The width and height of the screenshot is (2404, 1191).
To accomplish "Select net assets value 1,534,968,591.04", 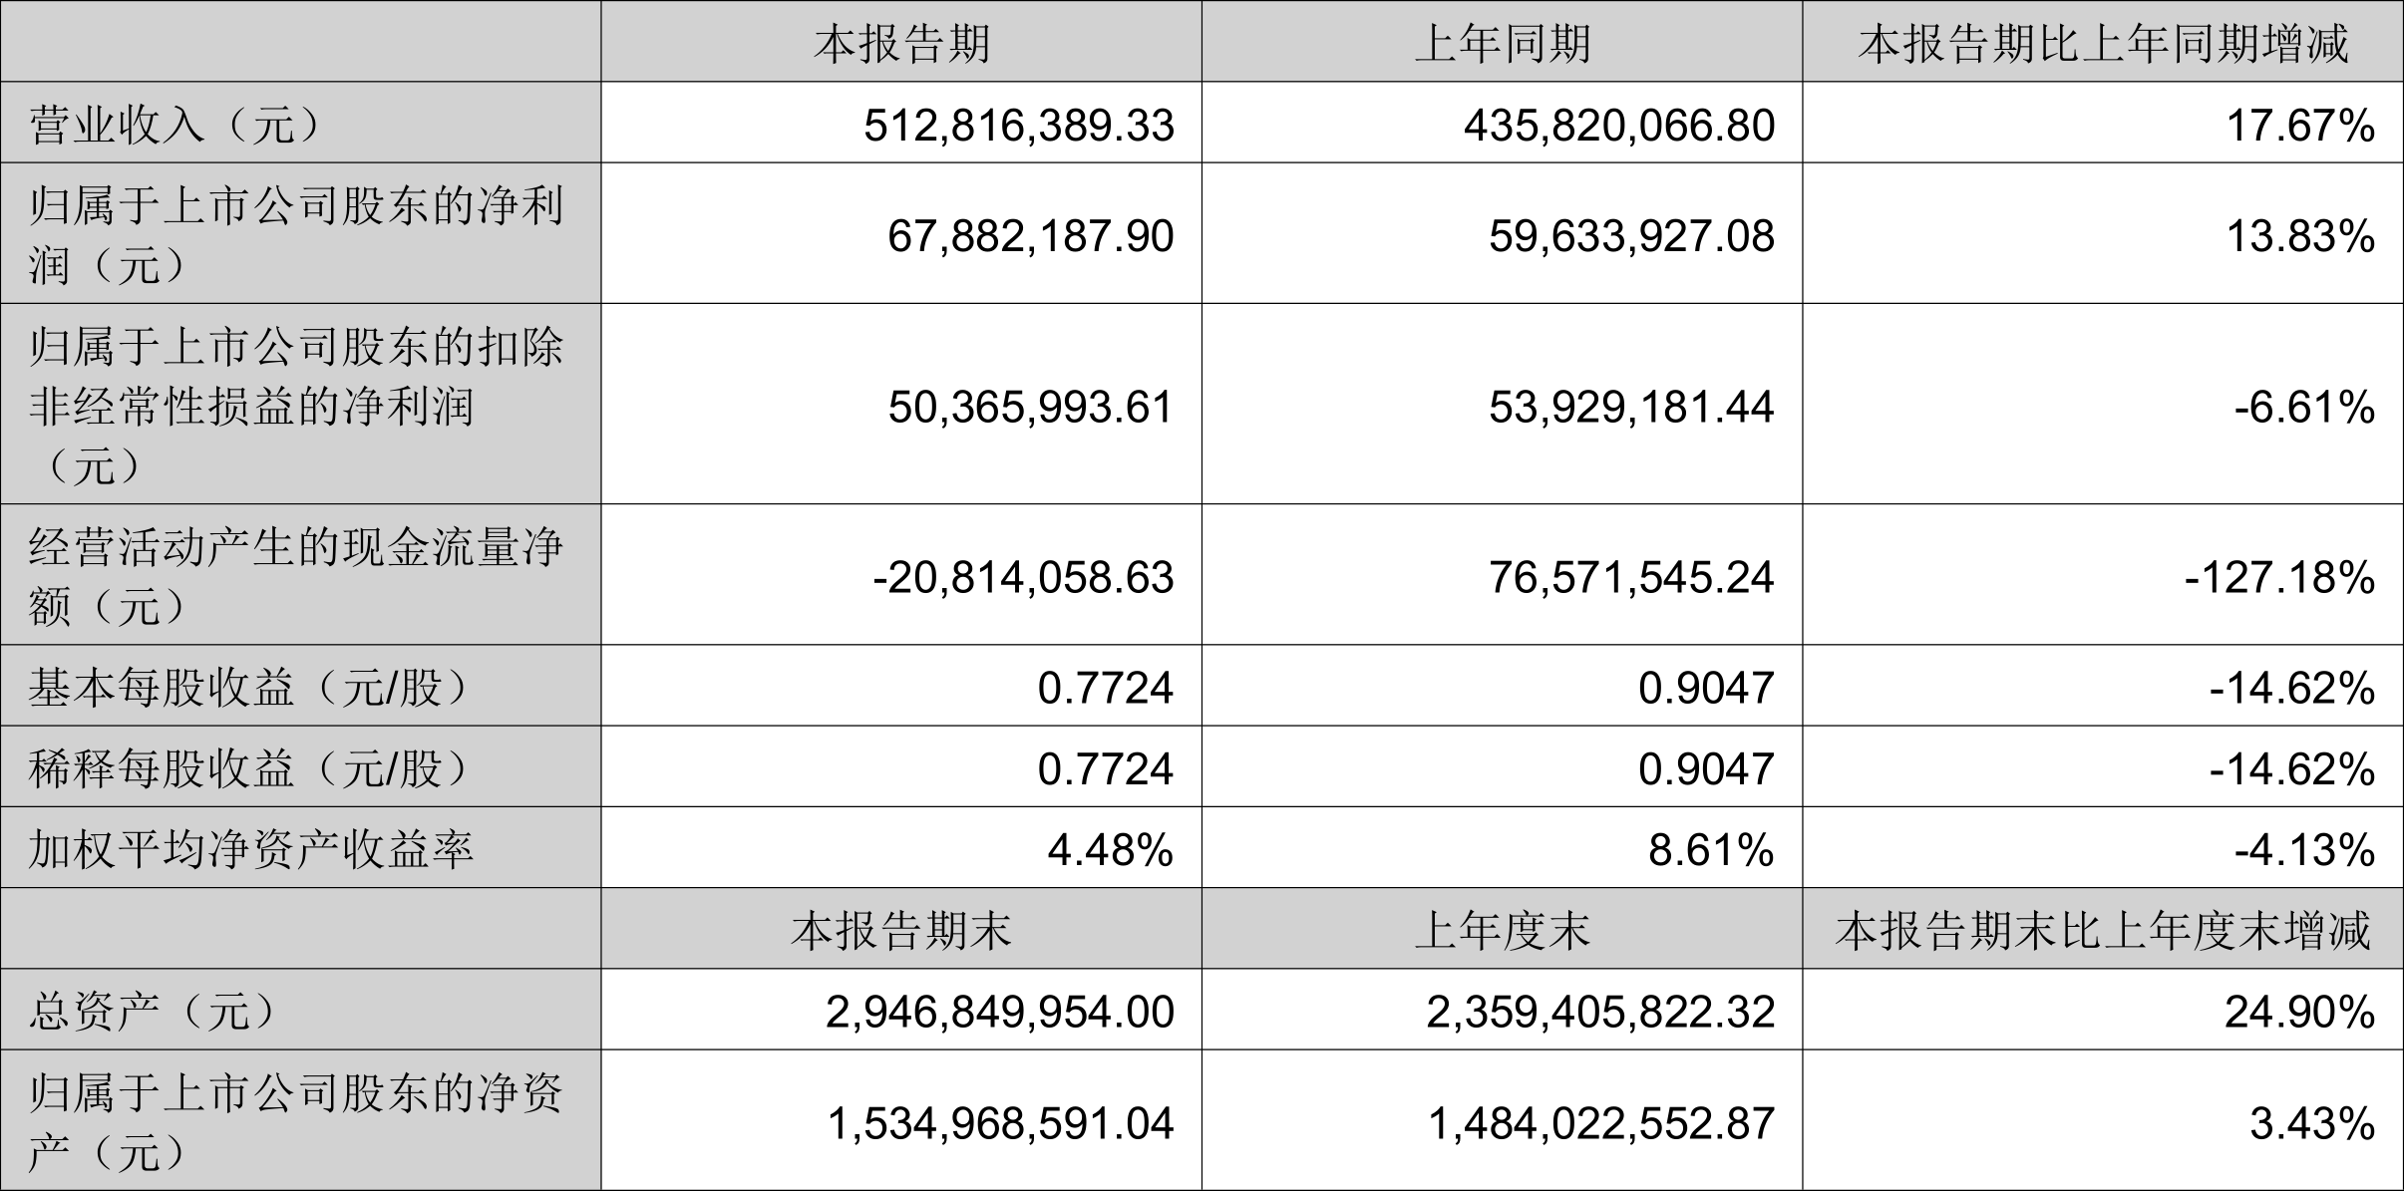I will point(1000,1123).
